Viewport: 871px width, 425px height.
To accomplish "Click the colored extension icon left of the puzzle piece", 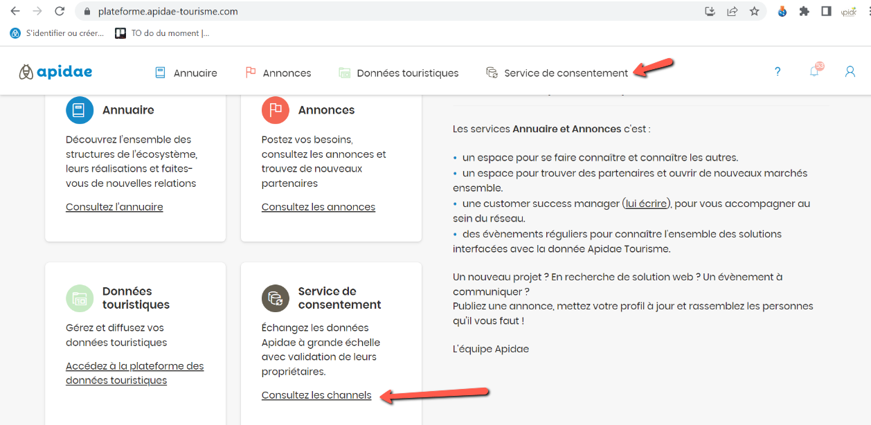I will 782,11.
